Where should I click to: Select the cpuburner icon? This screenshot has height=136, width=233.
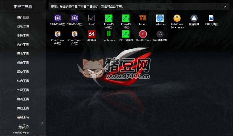point(108,34)
